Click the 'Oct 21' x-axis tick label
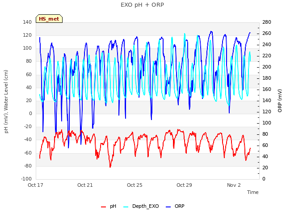Viewport: 286px width, 215px height. [85, 185]
